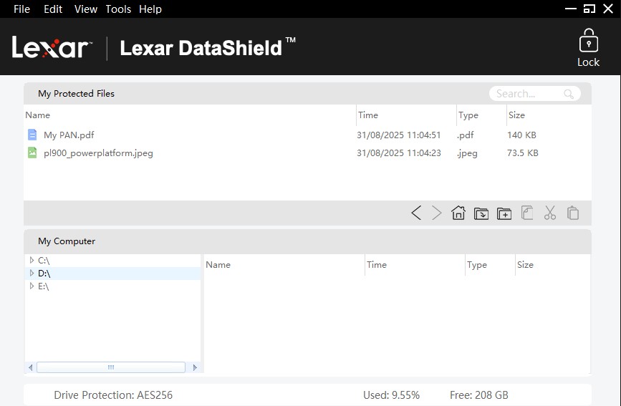
Task: Click the Lock vault icon
Action: coord(588,47)
